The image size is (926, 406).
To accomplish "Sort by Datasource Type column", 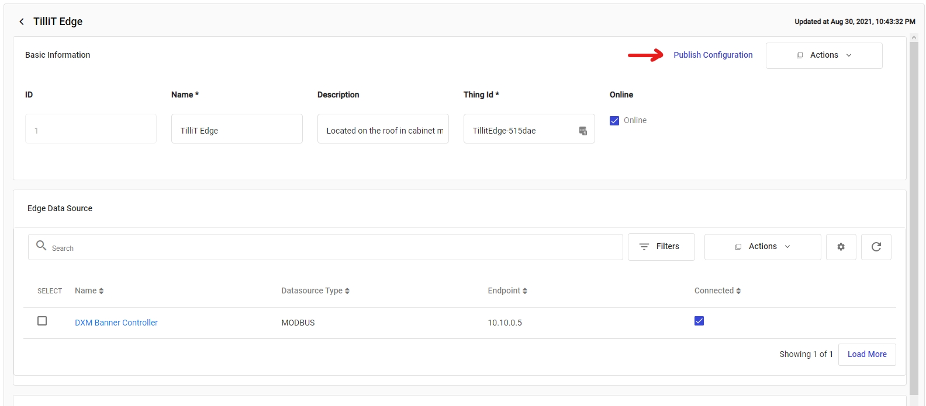I will tap(347, 291).
